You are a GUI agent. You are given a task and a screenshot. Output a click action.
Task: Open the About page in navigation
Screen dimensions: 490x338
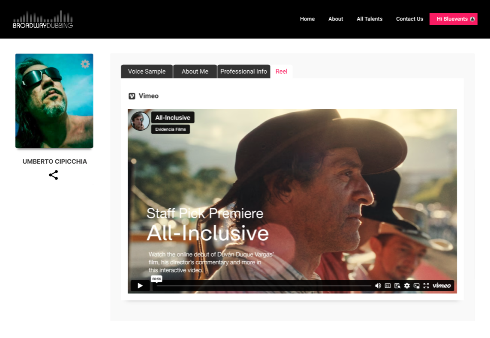336,19
